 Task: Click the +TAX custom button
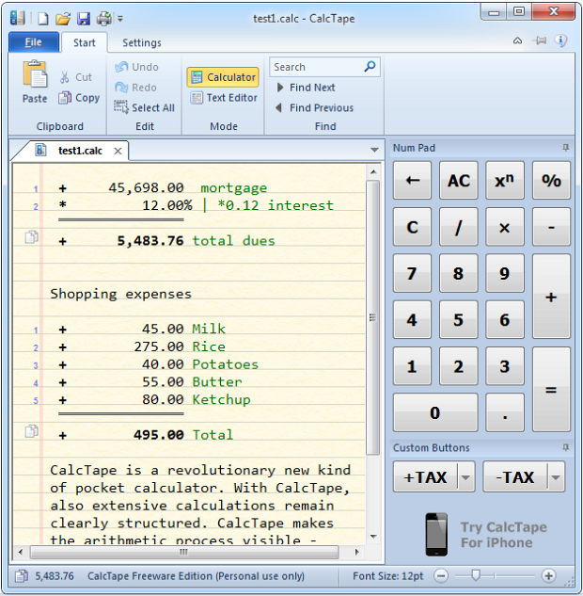[x=425, y=476]
